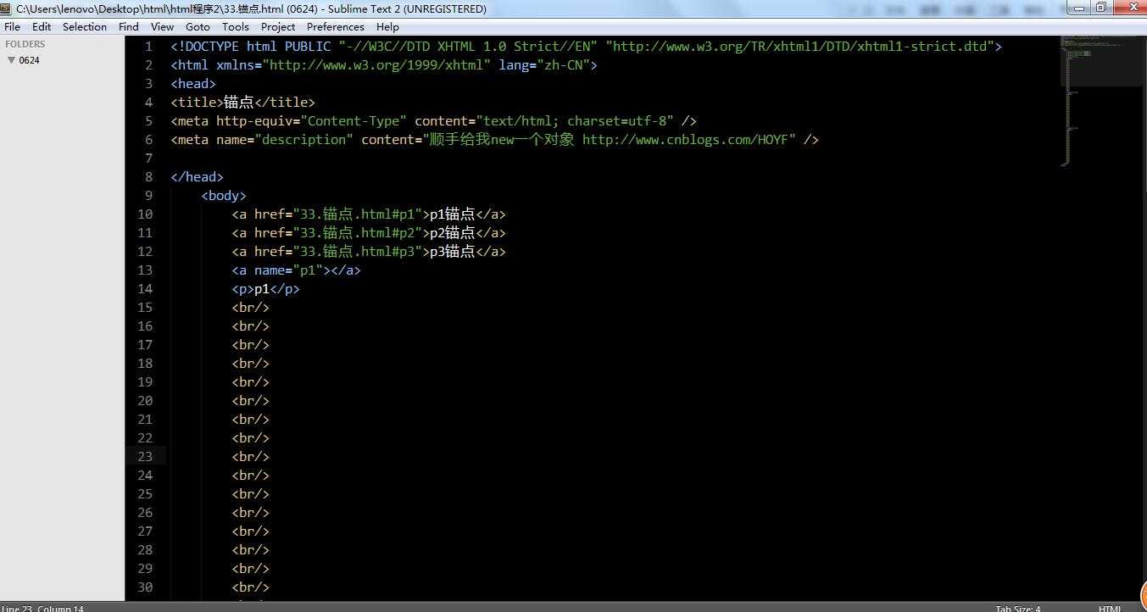Click the code minimap preview
Image resolution: width=1147 pixels, height=612 pixels.
[x=1101, y=102]
